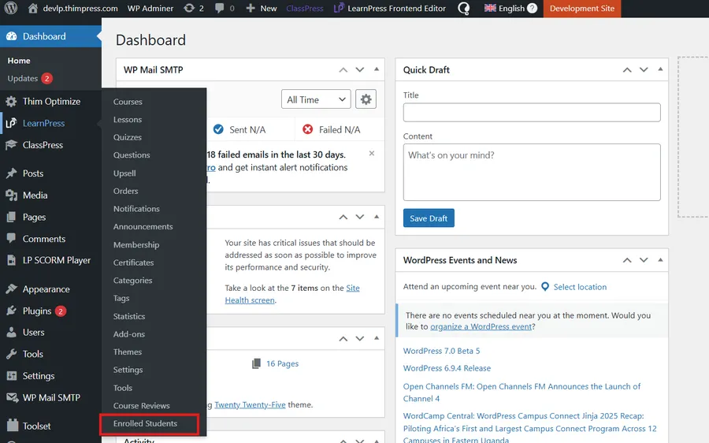
Task: Click the Save Draft button
Action: point(429,218)
